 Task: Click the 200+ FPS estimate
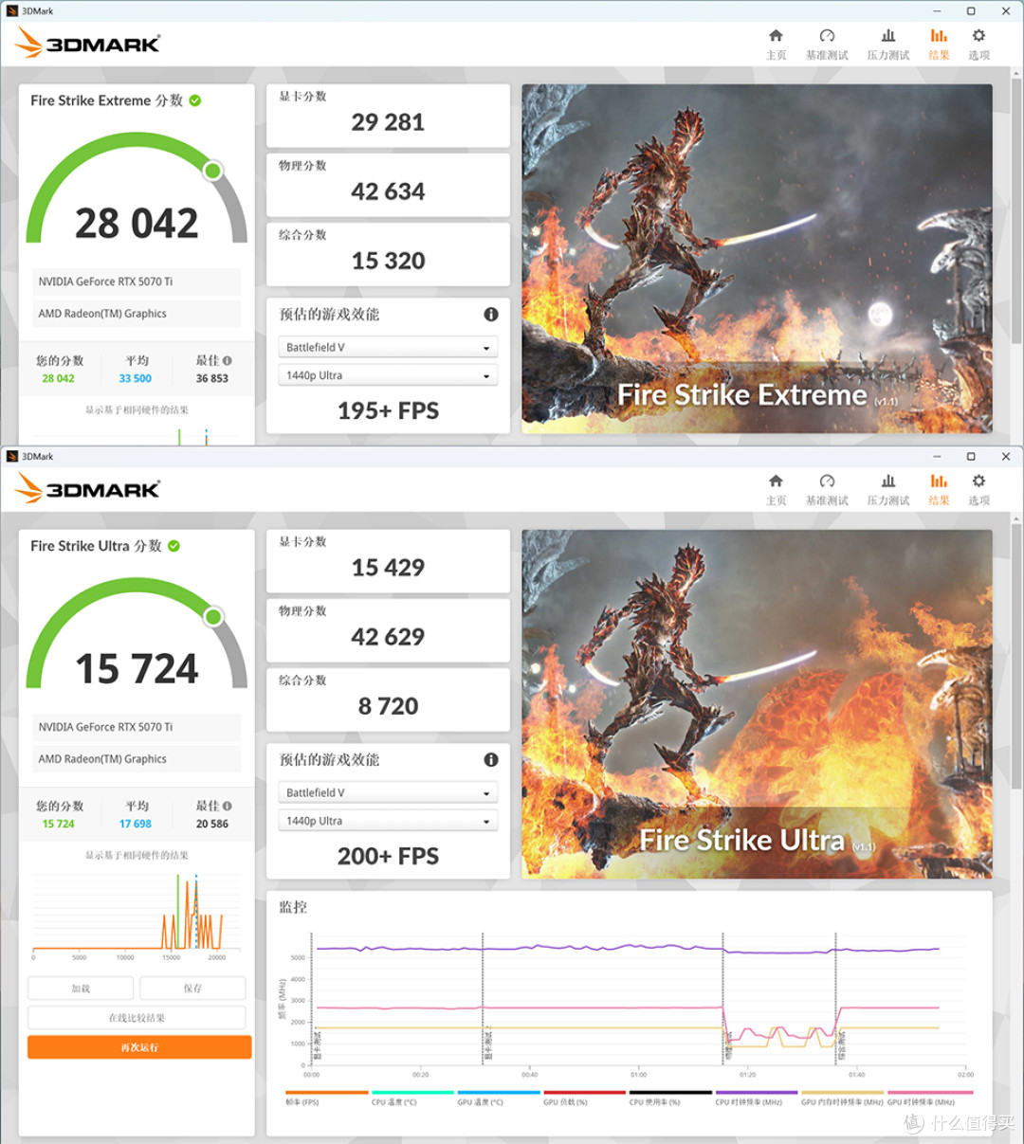388,856
